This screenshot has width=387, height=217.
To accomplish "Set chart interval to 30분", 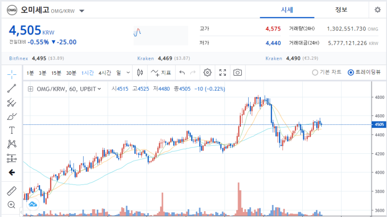I will coord(71,73).
